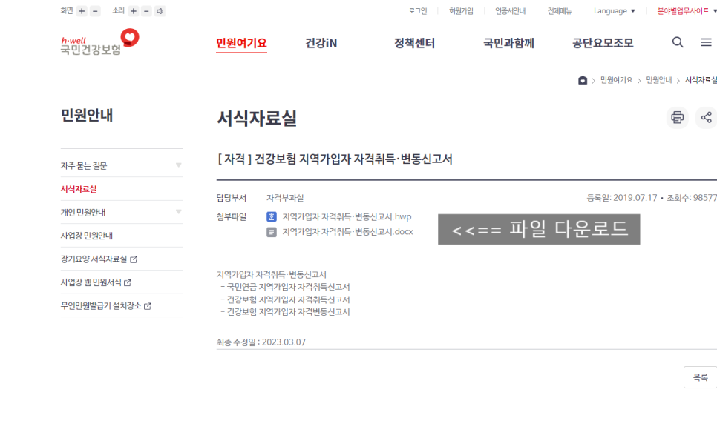Click the hwp file type icon
Image resolution: width=717 pixels, height=424 pixels.
click(x=272, y=217)
